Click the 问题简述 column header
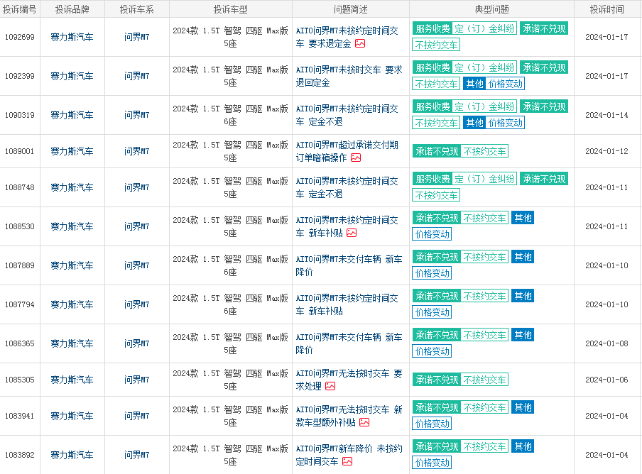The width and height of the screenshot is (642, 474). pyautogui.click(x=351, y=9)
